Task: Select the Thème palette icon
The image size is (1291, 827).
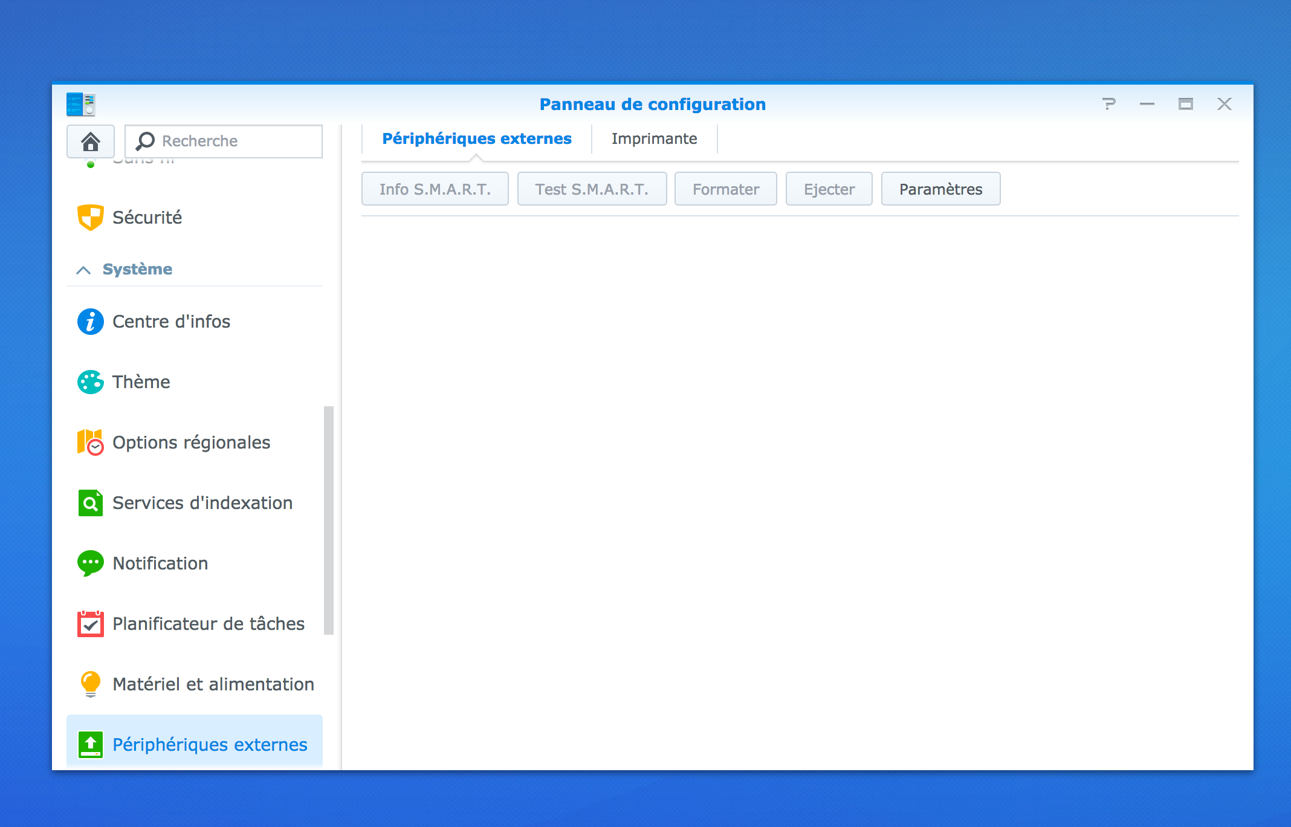Action: coord(91,382)
